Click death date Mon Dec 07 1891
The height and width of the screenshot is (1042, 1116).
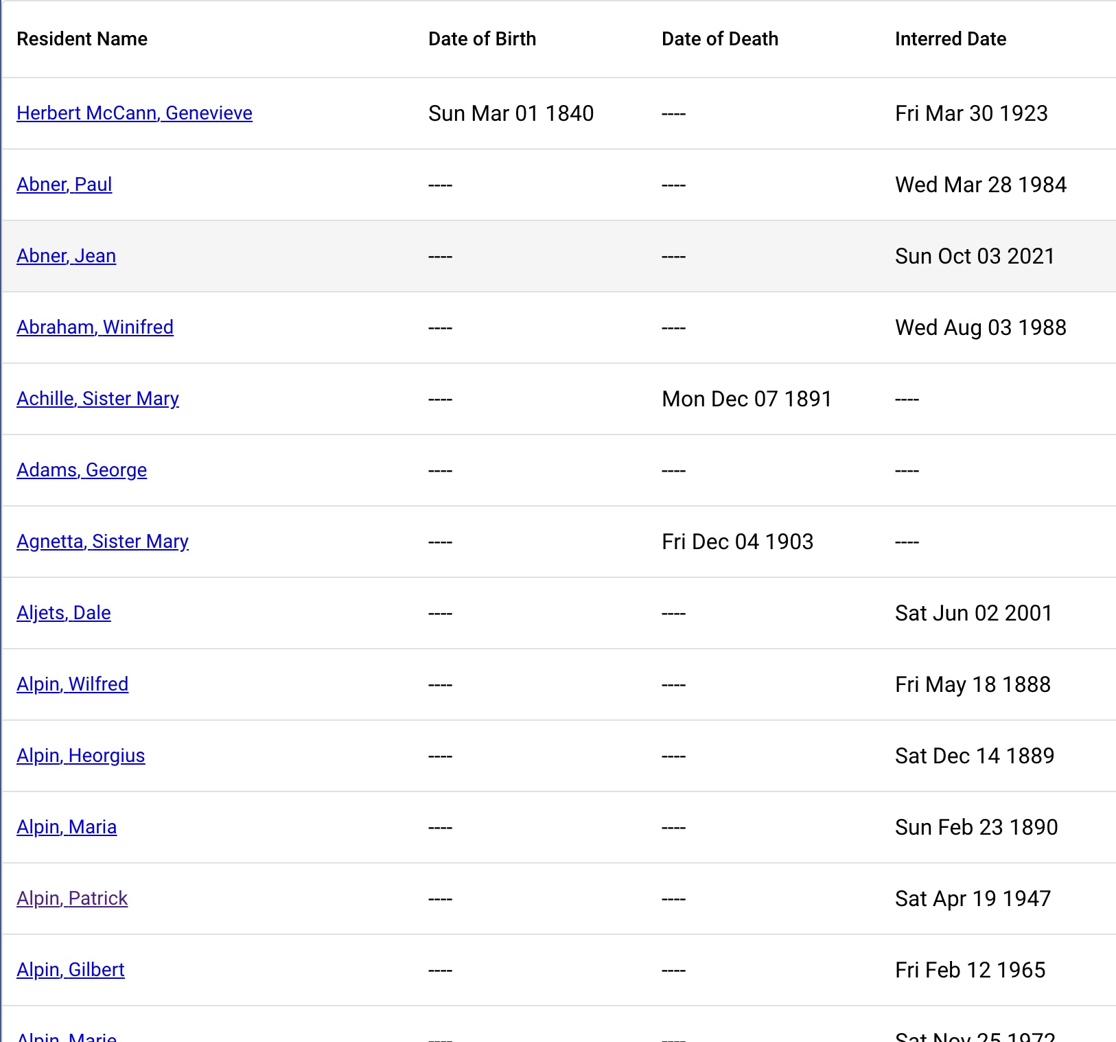coord(747,399)
